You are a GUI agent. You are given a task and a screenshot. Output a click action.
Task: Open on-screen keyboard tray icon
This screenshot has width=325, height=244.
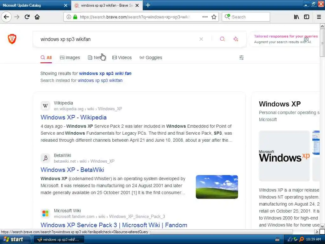(277, 240)
